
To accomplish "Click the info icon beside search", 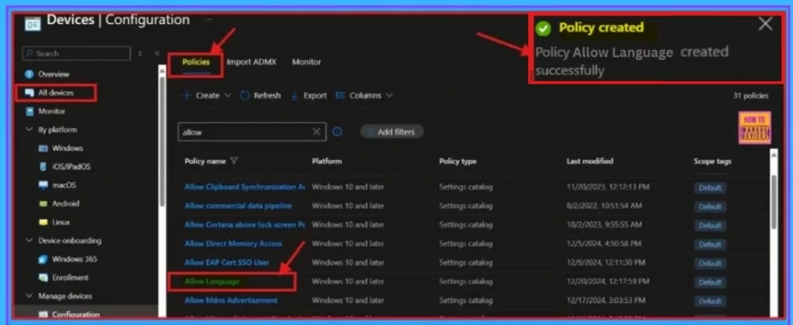I will tap(338, 132).
